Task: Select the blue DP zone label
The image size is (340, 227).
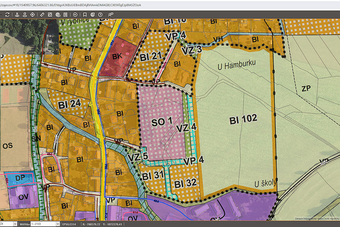Action: (x=20, y=178)
